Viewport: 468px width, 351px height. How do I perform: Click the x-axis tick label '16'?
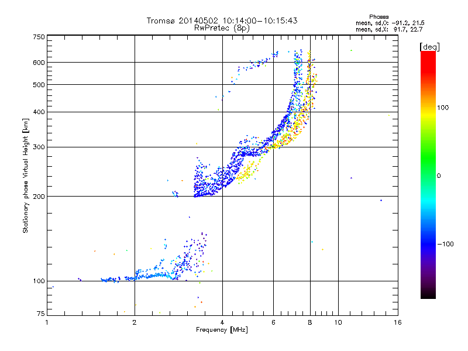coord(398,322)
